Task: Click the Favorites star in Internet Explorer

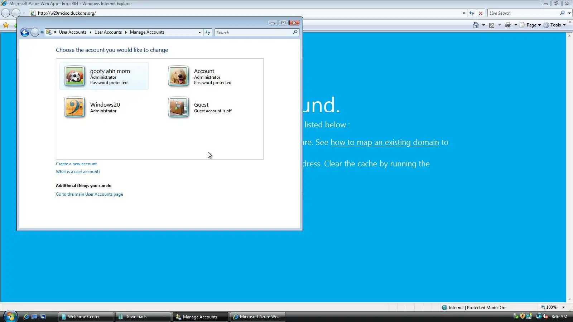Action: [x=6, y=25]
